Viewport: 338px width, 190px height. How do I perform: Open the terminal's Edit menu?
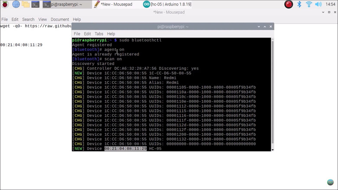point(87,34)
